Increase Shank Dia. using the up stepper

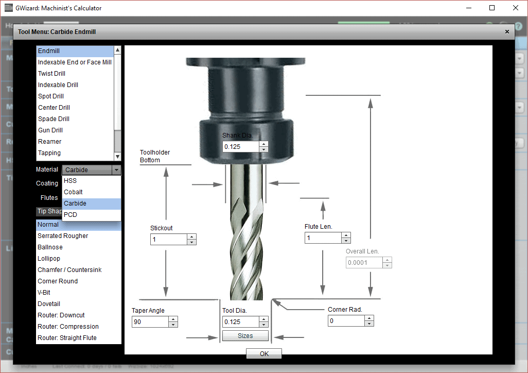click(x=264, y=144)
